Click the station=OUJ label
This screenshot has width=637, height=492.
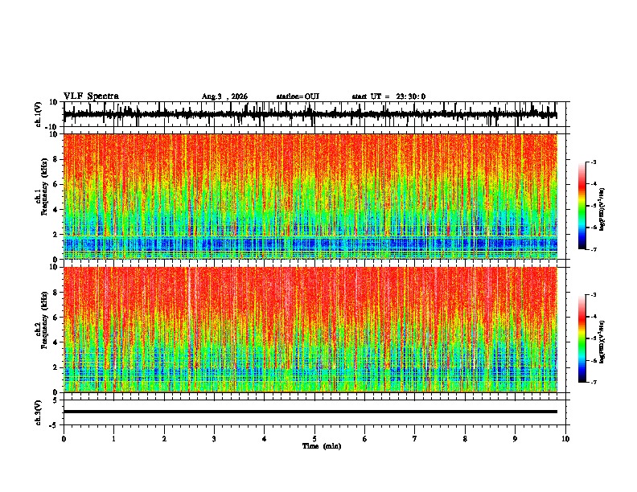point(298,96)
